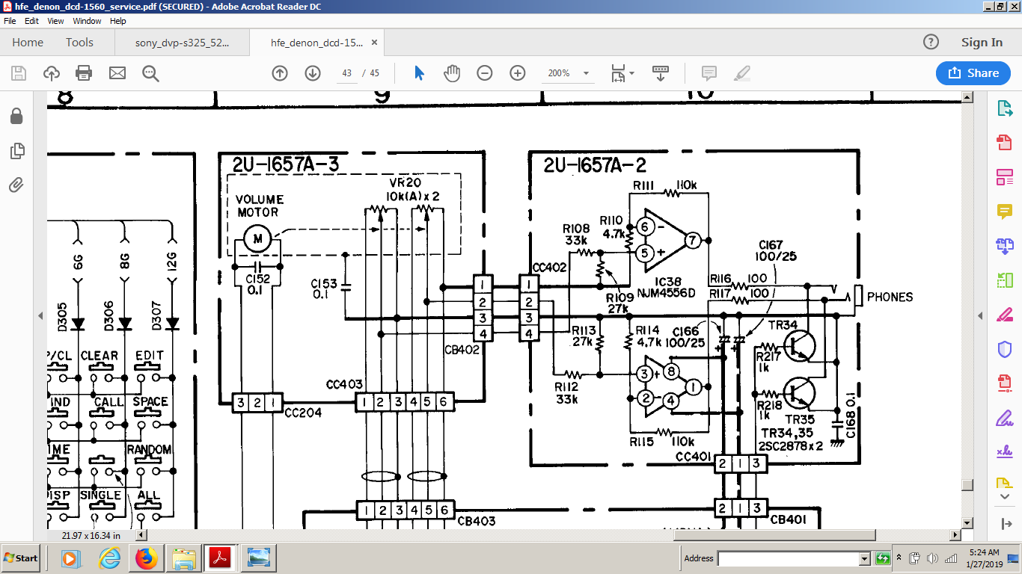Zoom in with the plus icon

[x=518, y=73]
